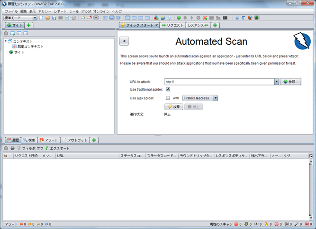Click the Import Context icon in Sites panel
The image size is (316, 229).
click(x=19, y=33)
